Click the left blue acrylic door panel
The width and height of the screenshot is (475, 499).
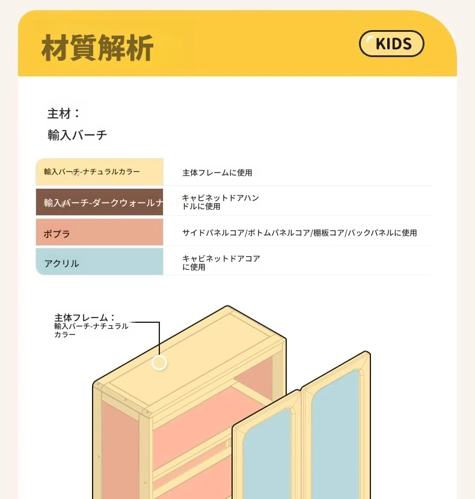(267, 458)
